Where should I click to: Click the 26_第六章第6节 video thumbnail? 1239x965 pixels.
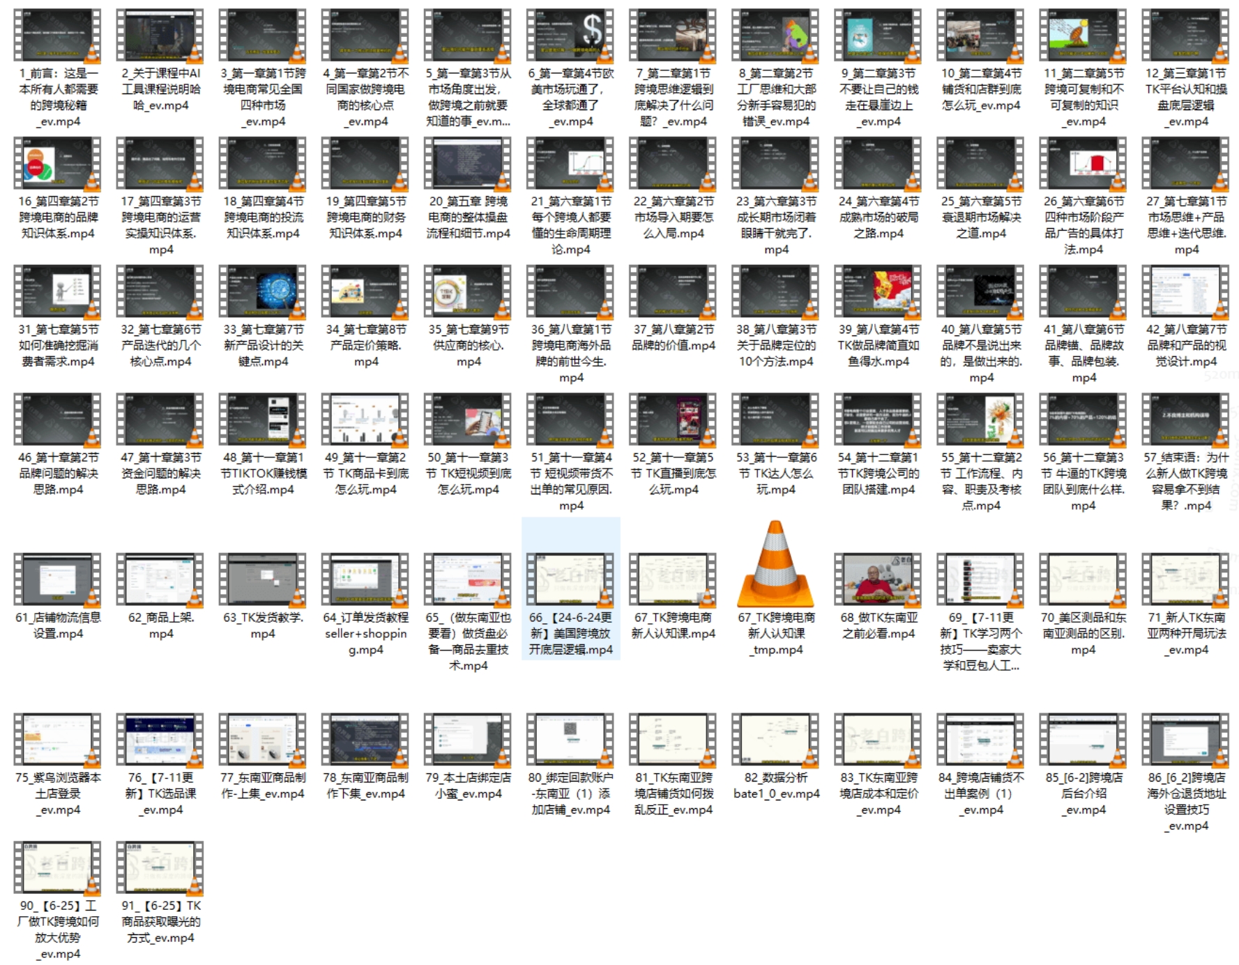[x=1083, y=164]
